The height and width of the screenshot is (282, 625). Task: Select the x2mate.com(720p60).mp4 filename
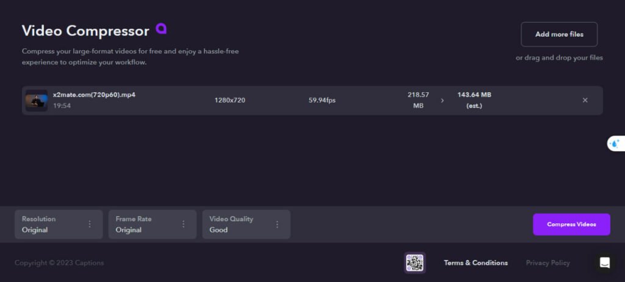point(94,95)
